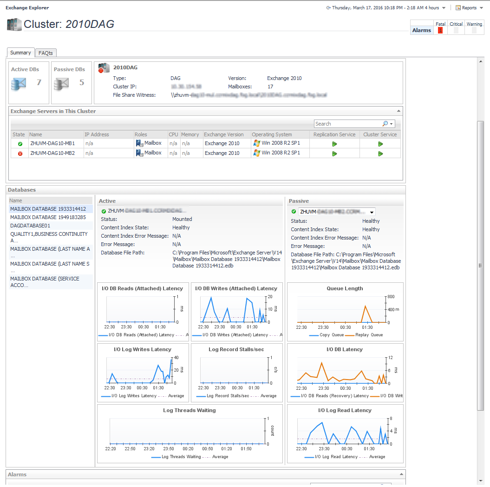The image size is (490, 487).
Task: Click Cluster Service status arrow for ZHUVM-DAG10-MB2
Action: [380, 153]
